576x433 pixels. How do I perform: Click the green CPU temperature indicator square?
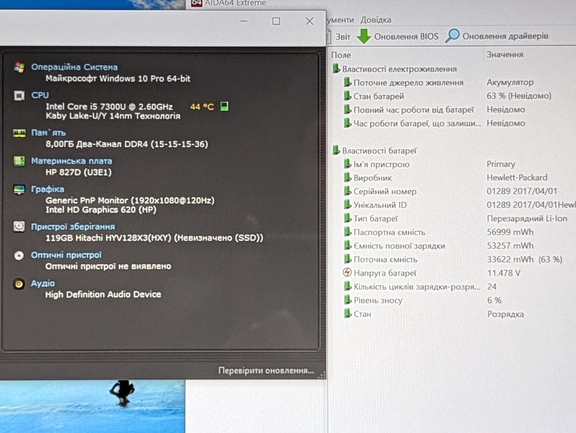224,106
